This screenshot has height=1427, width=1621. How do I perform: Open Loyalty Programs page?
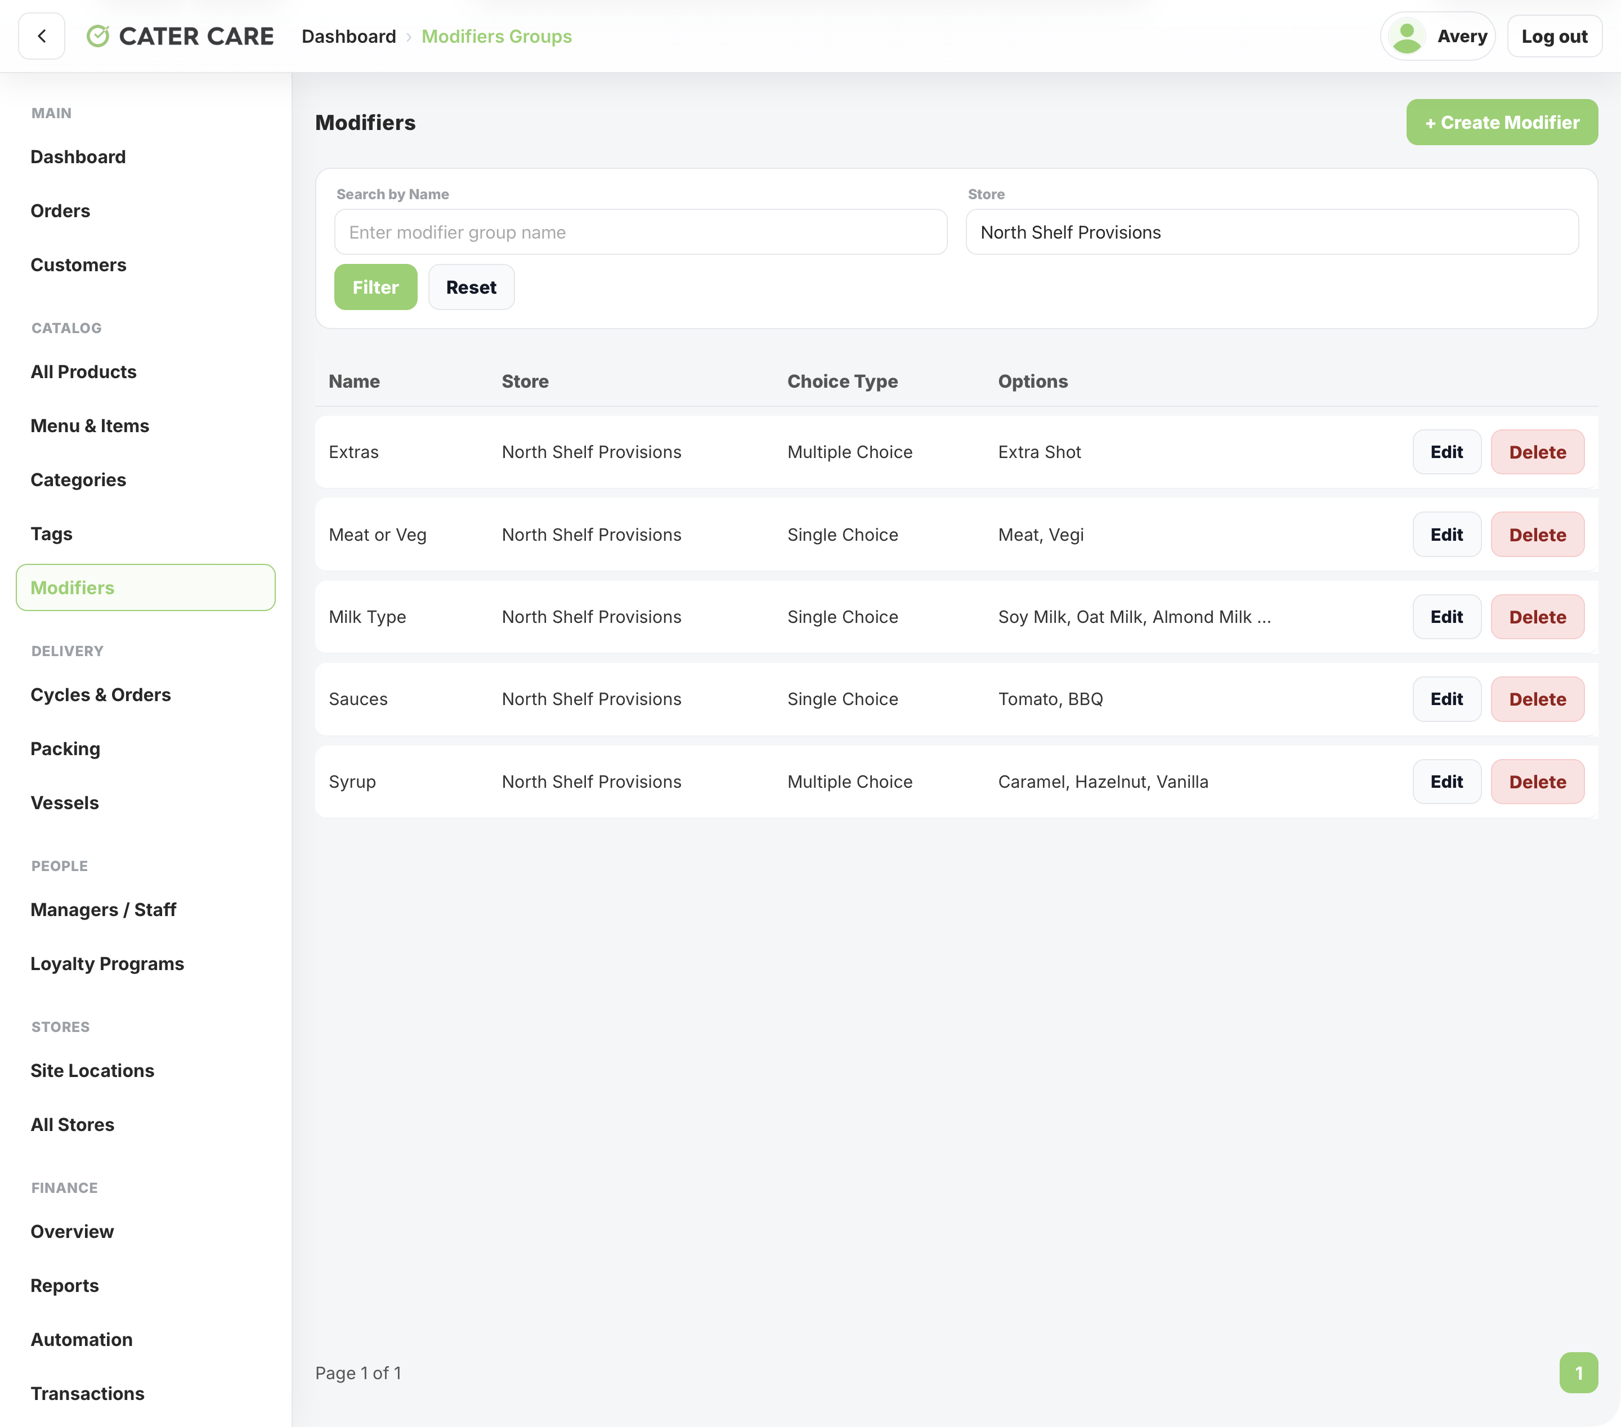click(107, 964)
